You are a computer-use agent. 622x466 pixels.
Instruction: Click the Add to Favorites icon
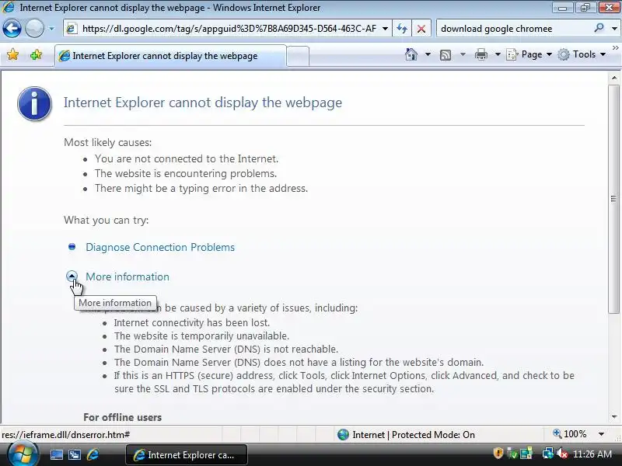coord(36,54)
